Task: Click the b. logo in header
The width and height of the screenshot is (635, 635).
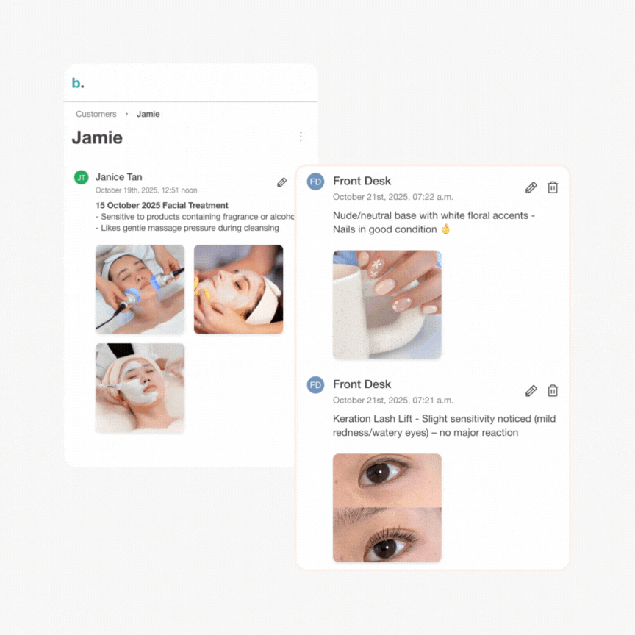Action: coord(78,83)
